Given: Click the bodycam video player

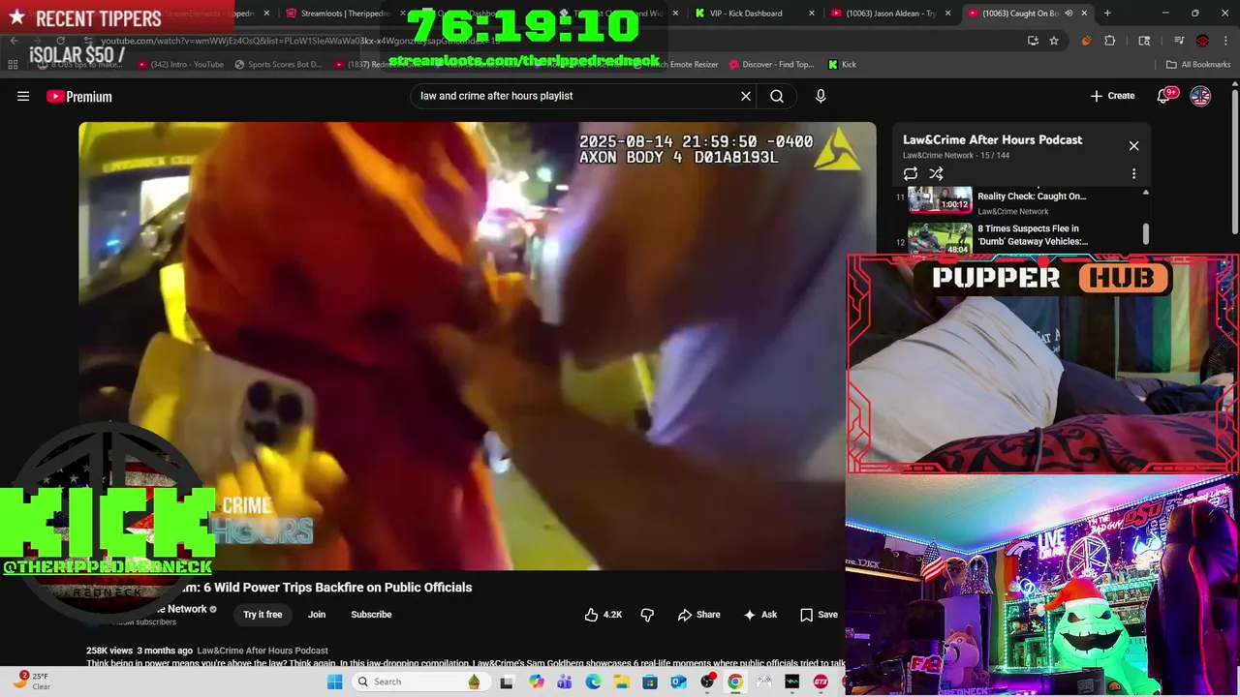Looking at the screenshot, I should (x=477, y=346).
